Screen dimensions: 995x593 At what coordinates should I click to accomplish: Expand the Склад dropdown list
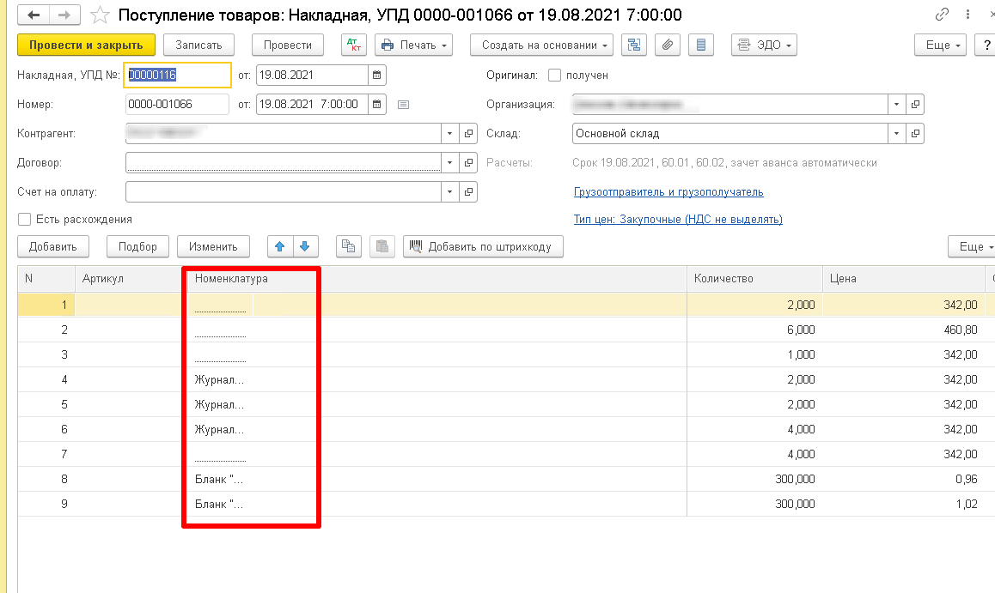897,134
